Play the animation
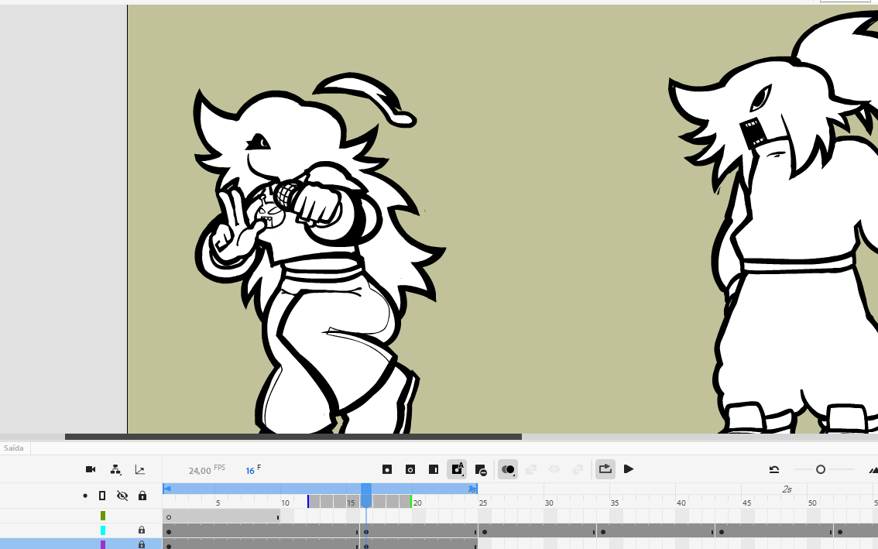Image resolution: width=878 pixels, height=549 pixels. pyautogui.click(x=628, y=469)
